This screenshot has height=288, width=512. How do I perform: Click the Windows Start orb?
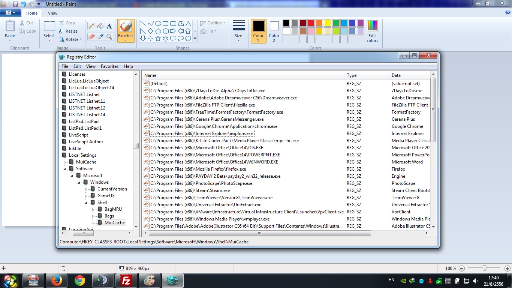10,280
